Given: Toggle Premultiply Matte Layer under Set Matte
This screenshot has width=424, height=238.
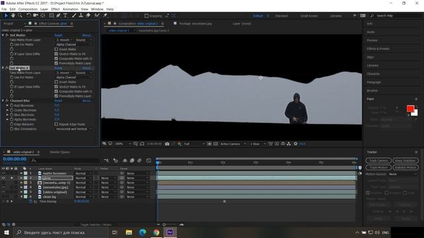Looking at the screenshot, I should click(x=56, y=63).
